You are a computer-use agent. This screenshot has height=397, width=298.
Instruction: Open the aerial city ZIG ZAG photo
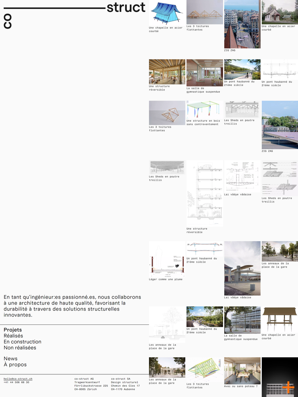(242, 24)
